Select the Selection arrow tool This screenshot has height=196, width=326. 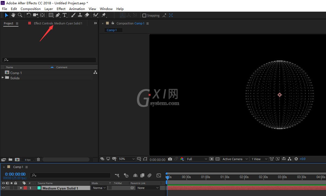point(7,15)
